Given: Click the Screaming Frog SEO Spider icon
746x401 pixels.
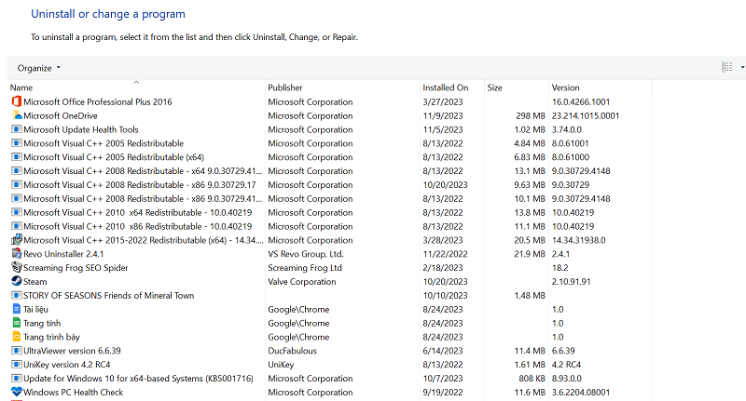Looking at the screenshot, I should [x=16, y=268].
